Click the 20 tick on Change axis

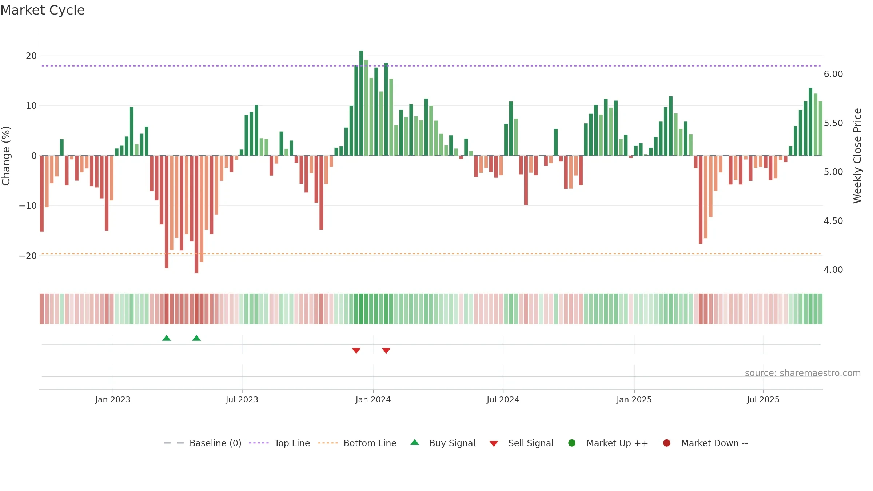pyautogui.click(x=31, y=56)
